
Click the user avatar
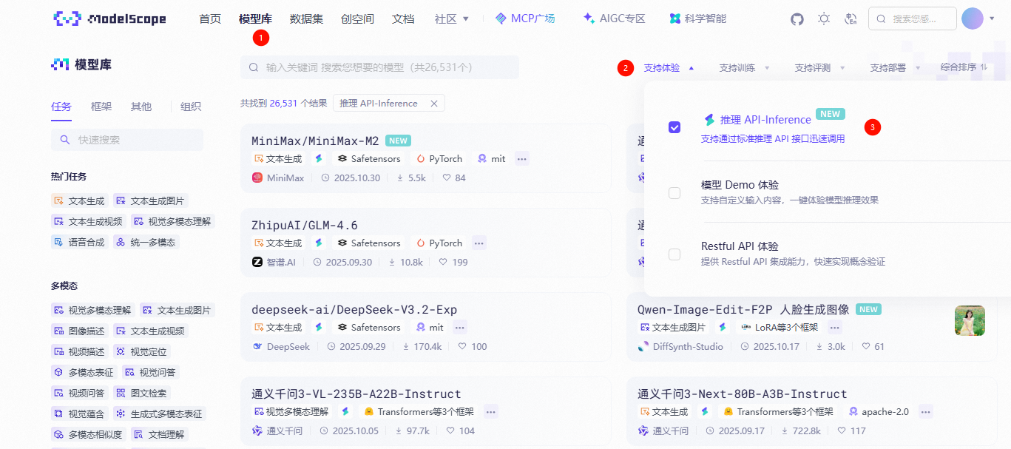point(972,18)
